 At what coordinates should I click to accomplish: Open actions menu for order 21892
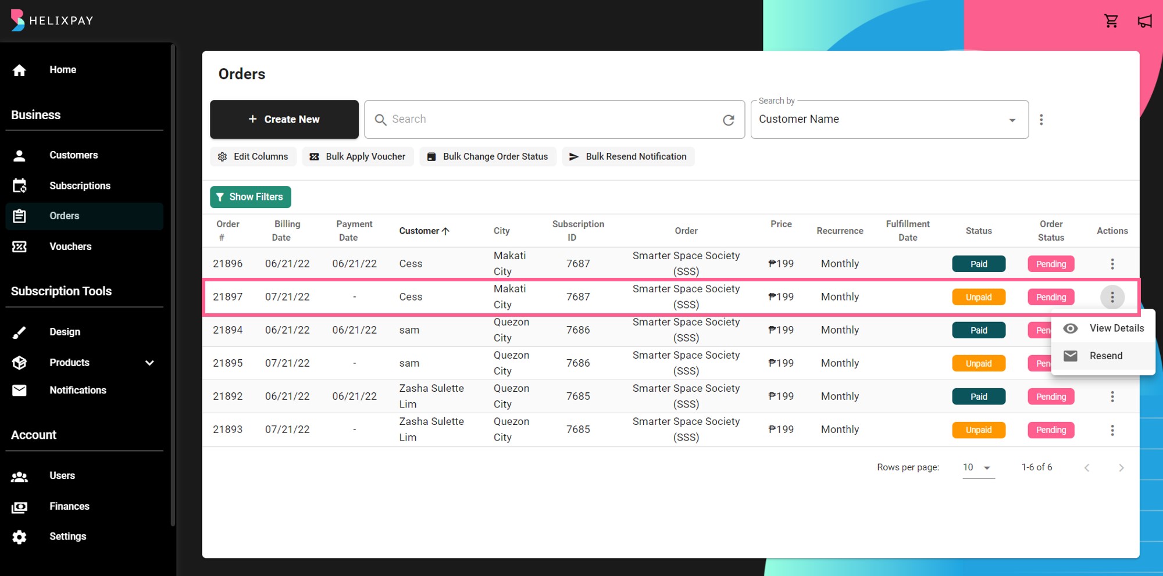coord(1112,396)
